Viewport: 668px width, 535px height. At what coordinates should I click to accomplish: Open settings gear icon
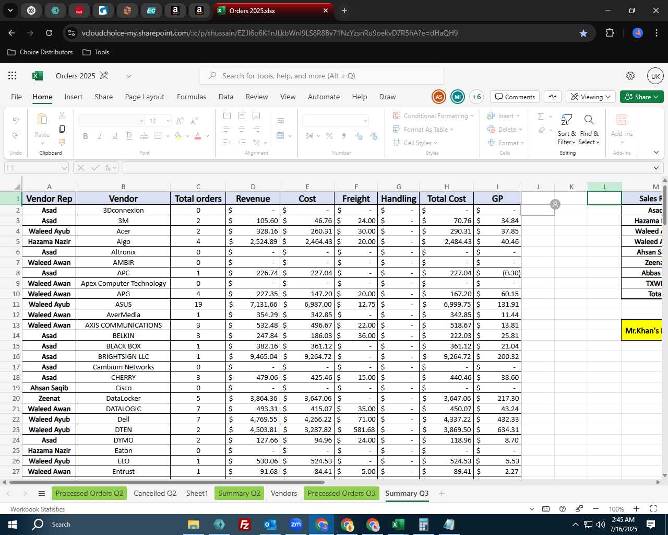[x=630, y=76]
